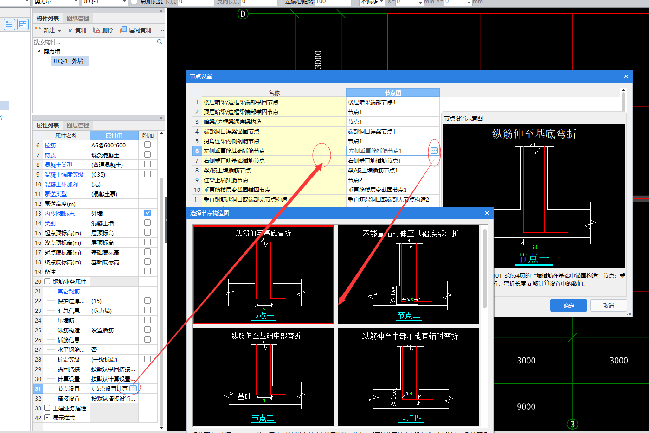The image size is (649, 433).
Task: Click the A6@600*600 value cell
Action: tap(114, 145)
